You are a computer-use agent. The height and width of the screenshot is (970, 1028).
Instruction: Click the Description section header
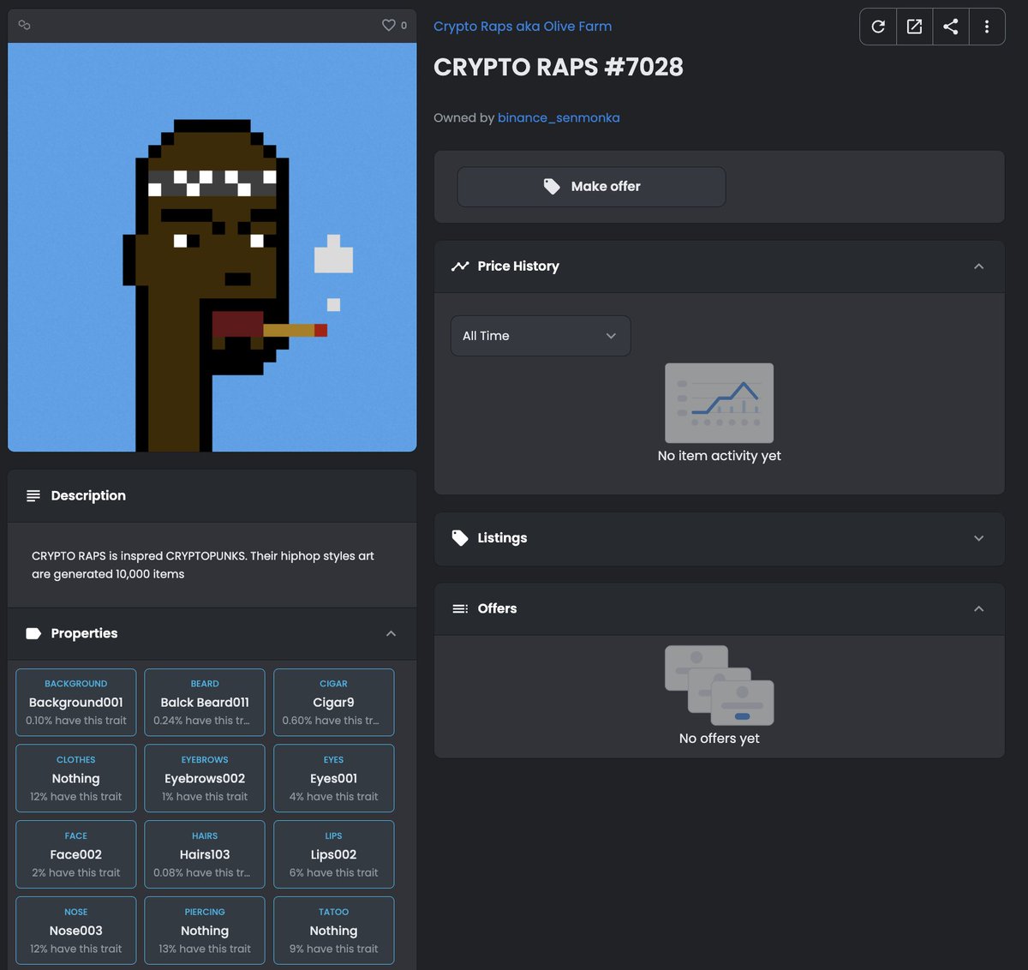tap(212, 496)
